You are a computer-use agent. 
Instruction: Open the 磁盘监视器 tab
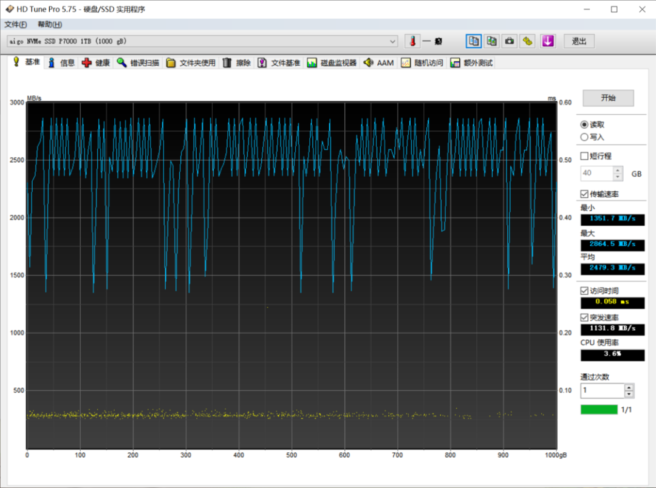pos(332,63)
